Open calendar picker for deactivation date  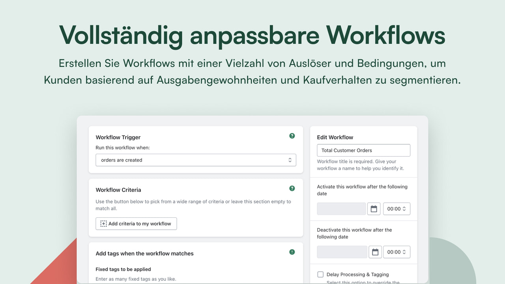375,252
